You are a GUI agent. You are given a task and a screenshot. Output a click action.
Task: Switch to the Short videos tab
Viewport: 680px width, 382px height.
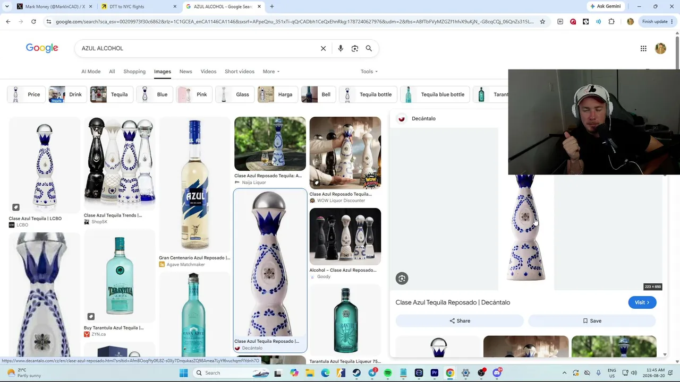pos(240,72)
